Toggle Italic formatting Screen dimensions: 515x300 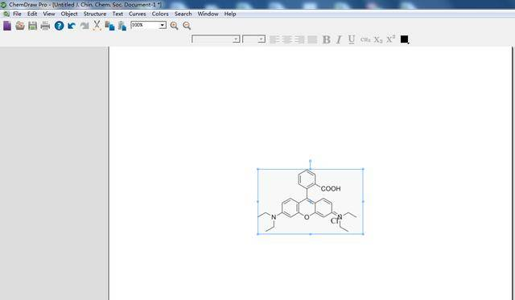(x=339, y=39)
